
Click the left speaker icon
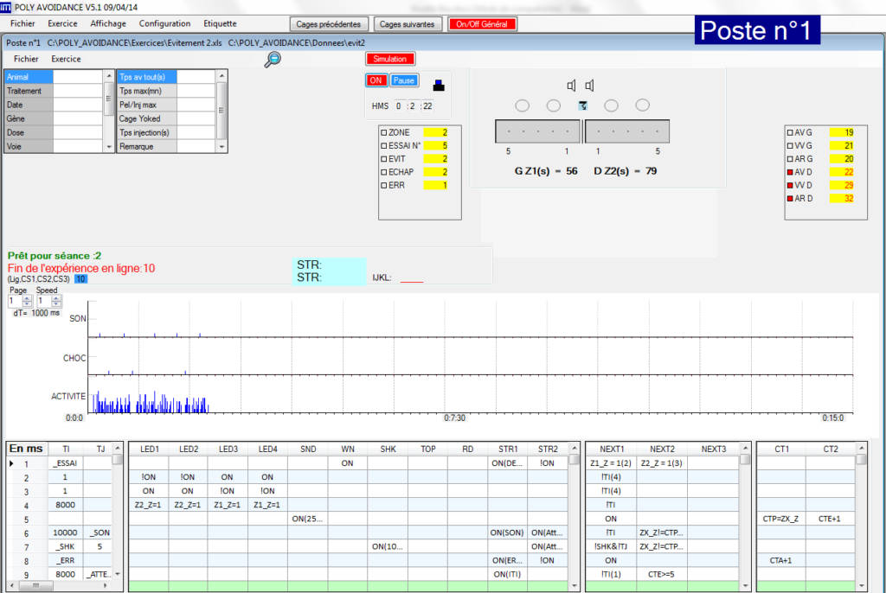coord(571,85)
